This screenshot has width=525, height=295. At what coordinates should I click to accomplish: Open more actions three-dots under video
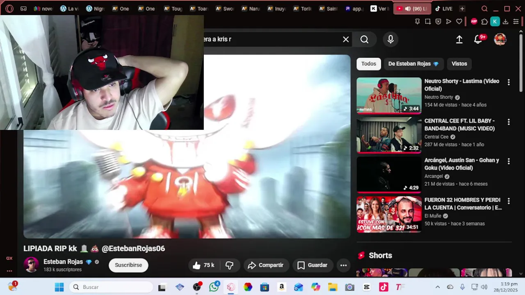(x=344, y=265)
